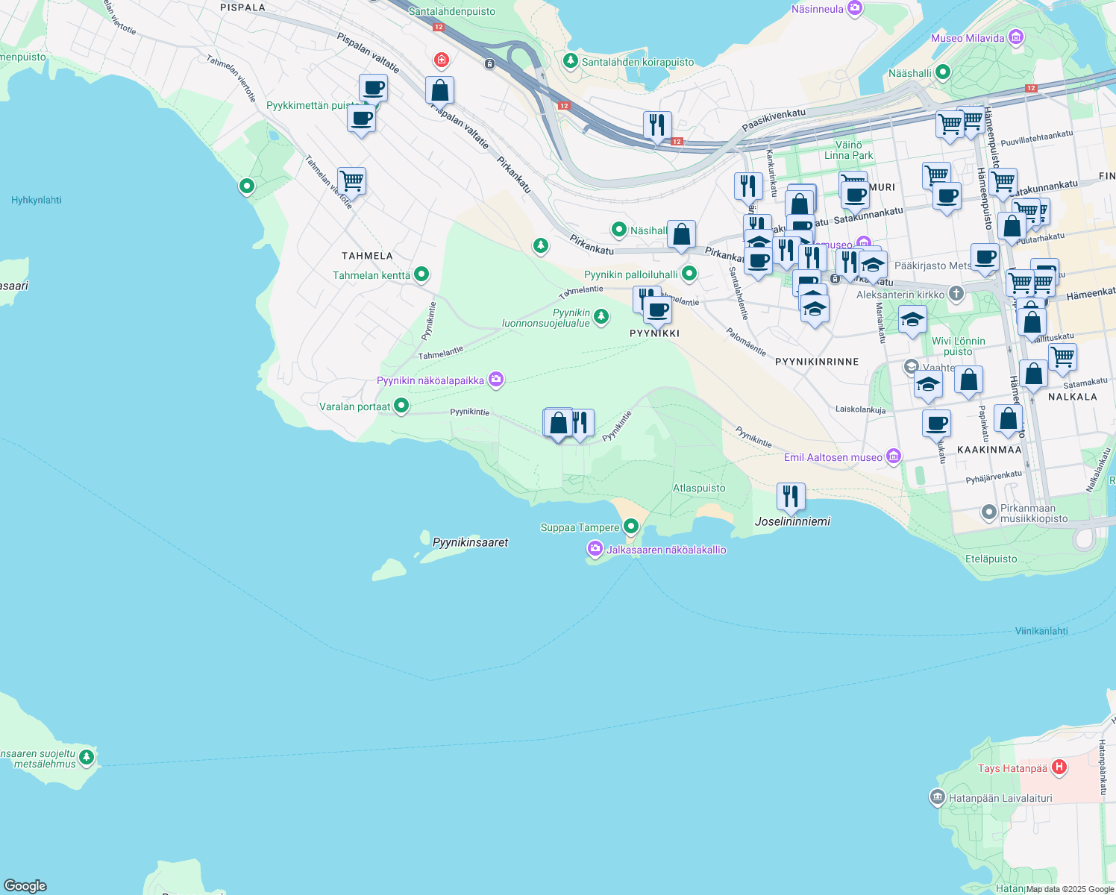The width and height of the screenshot is (1116, 895).
Task: Open the Pyynikin näköalapaikka viewpoint marker
Action: pyautogui.click(x=495, y=380)
